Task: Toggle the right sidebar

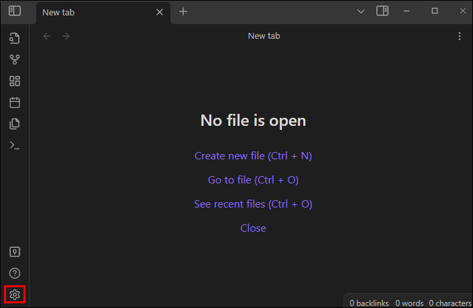Action: click(x=382, y=11)
